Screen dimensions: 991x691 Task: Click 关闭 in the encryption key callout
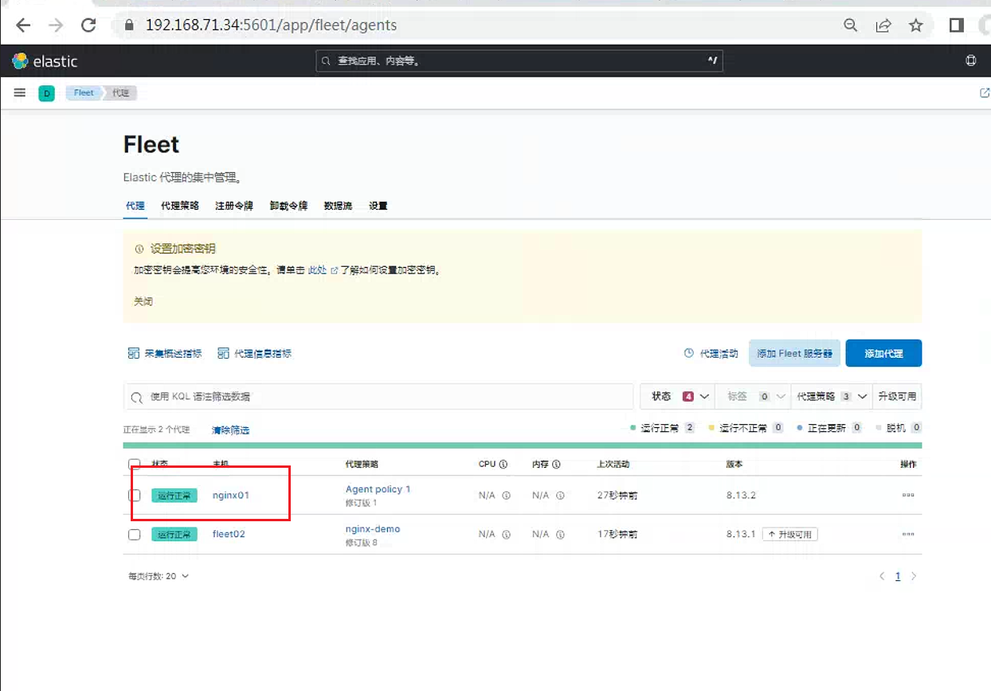pos(143,301)
